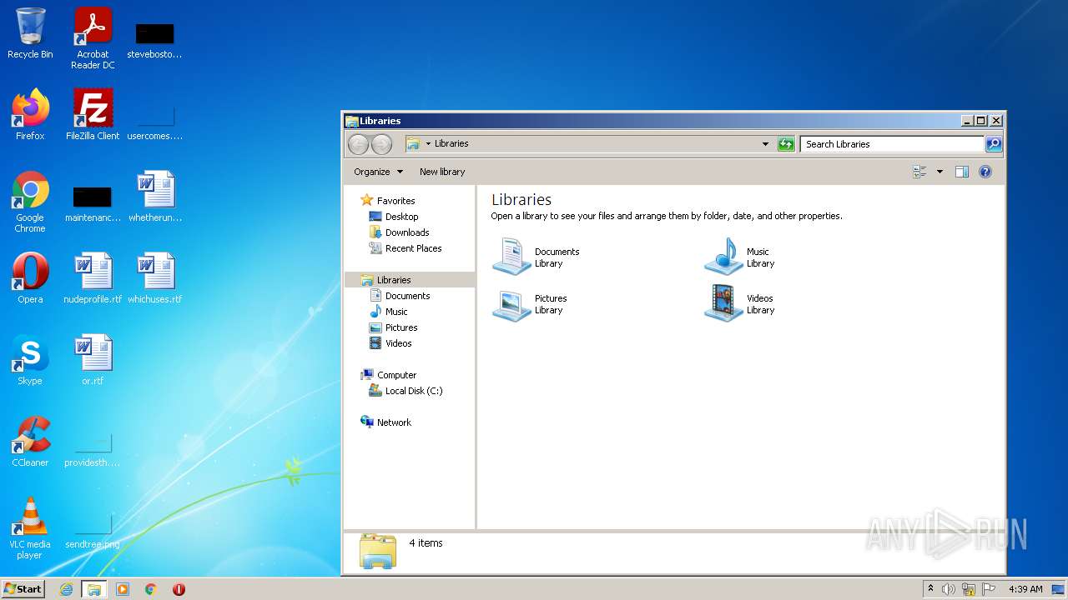Select the nudeprofile.rtf file
The height and width of the screenshot is (600, 1068).
(x=93, y=277)
